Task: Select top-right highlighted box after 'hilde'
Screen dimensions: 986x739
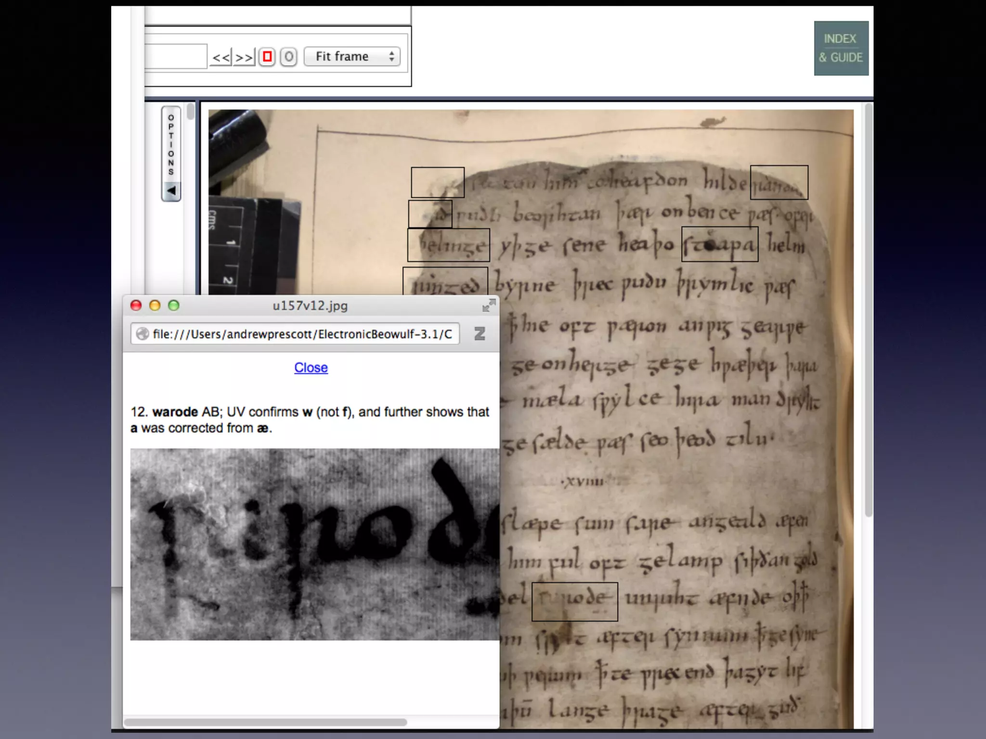Action: click(778, 182)
